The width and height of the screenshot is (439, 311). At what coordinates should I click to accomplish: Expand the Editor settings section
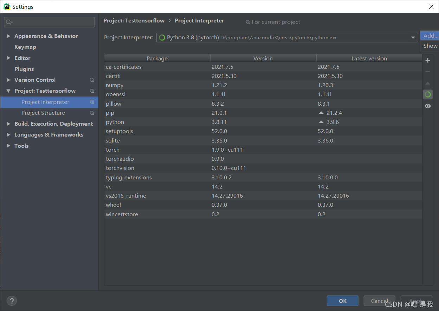(x=8, y=58)
